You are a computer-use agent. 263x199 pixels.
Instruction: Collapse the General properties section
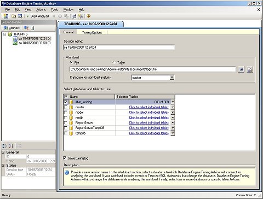(x=3, y=152)
